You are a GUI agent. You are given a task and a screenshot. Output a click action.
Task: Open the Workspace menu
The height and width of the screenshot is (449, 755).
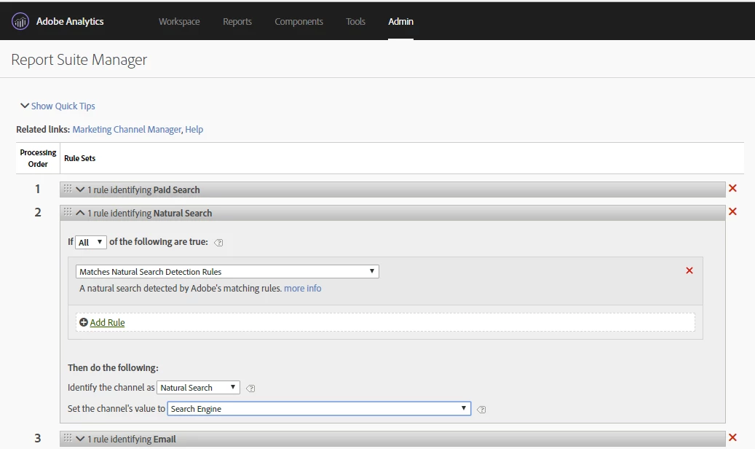[x=179, y=21]
